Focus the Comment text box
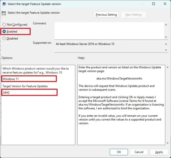The width and height of the screenshot is (171, 158). (x=109, y=31)
